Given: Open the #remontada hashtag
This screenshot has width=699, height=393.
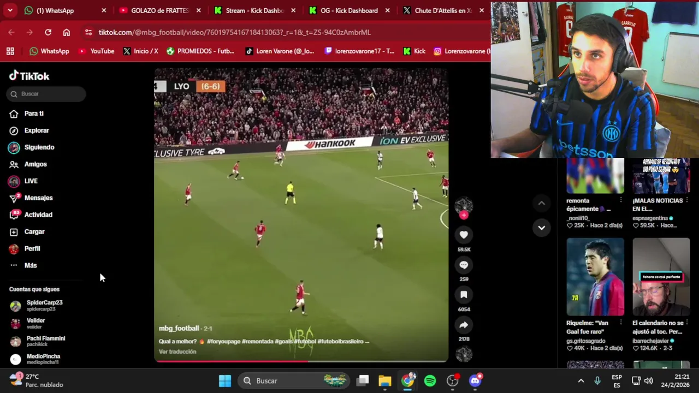Looking at the screenshot, I should tap(256, 342).
